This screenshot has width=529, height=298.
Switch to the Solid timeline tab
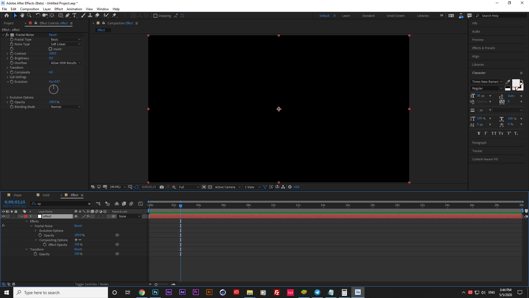[46, 195]
